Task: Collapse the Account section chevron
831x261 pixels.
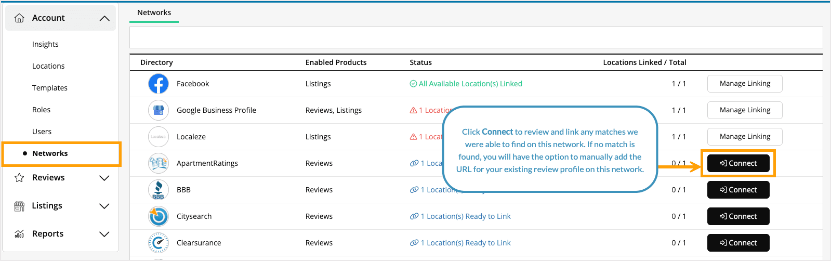Action: point(104,18)
